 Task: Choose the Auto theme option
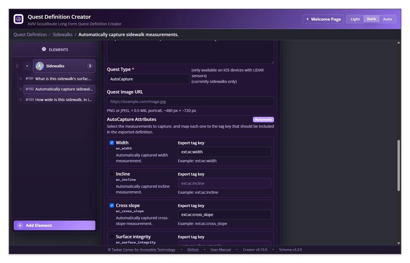(387, 19)
